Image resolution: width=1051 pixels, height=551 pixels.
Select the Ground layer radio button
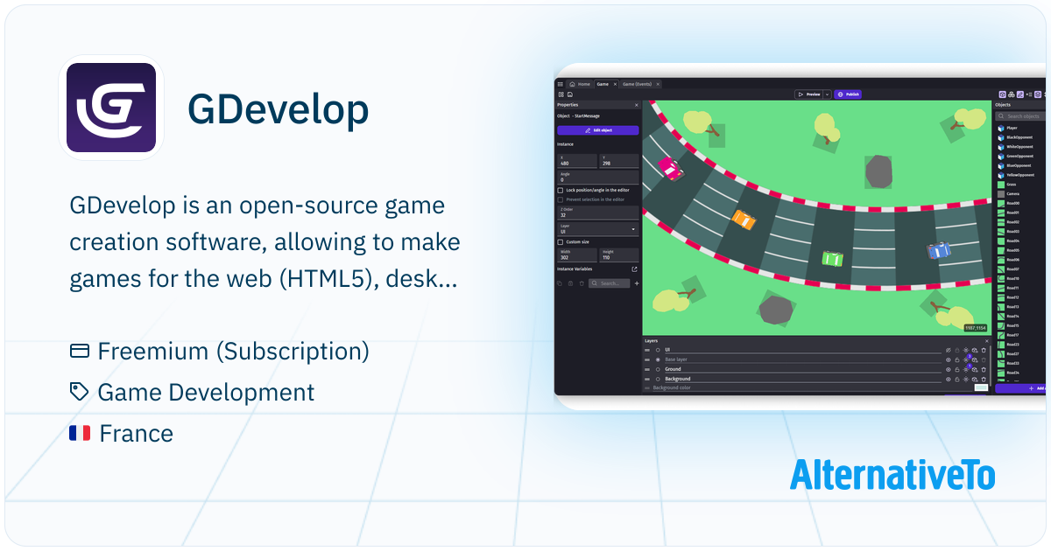[x=658, y=369]
